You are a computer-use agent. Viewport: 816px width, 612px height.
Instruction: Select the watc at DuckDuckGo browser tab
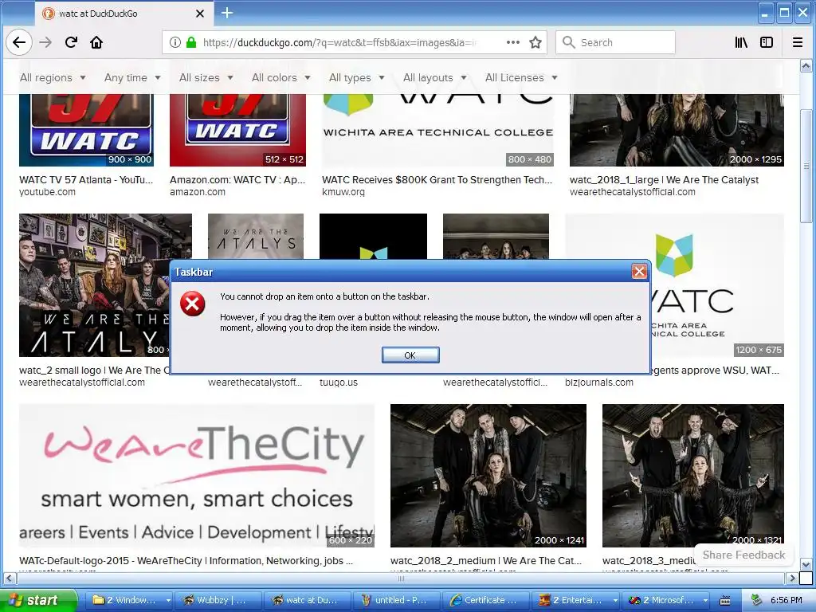tap(124, 14)
